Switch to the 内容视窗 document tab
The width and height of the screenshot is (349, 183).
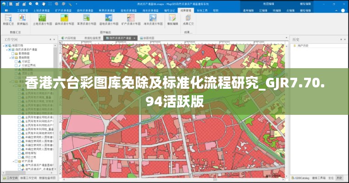[x=69, y=38]
